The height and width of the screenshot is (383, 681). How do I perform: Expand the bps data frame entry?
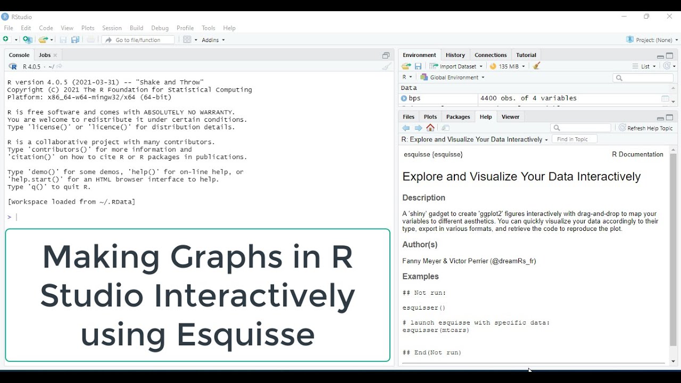(x=404, y=98)
